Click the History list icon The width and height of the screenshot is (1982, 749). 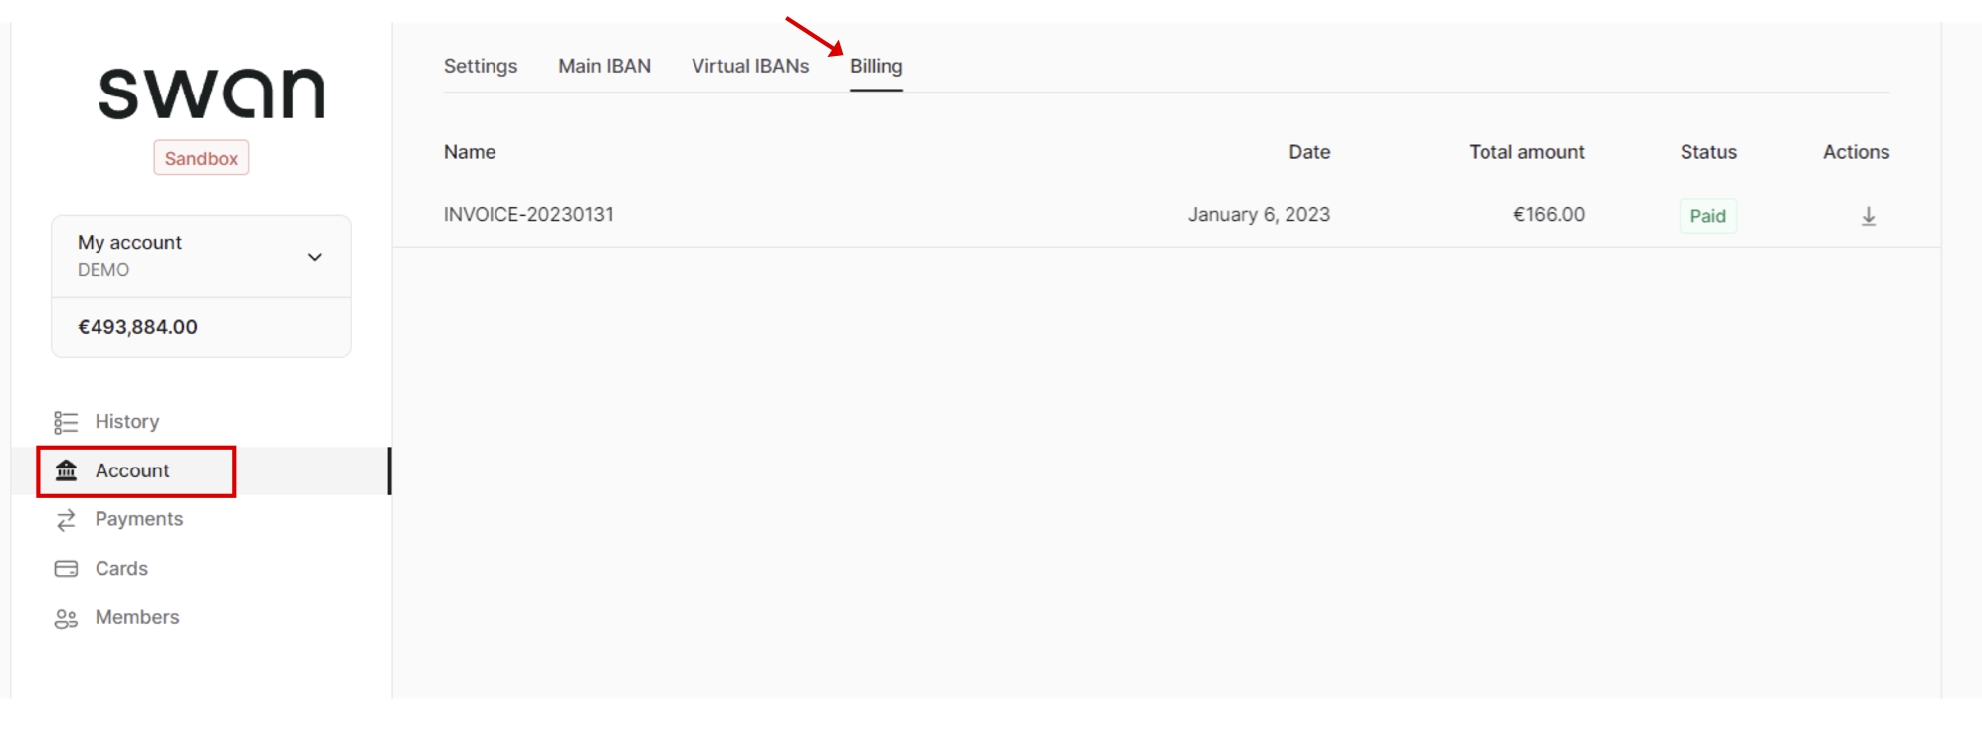[66, 422]
